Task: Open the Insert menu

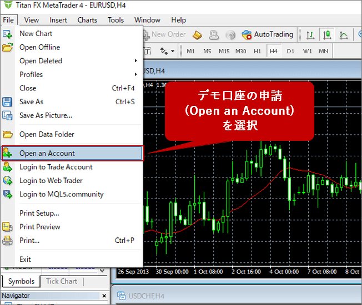Action: click(58, 20)
